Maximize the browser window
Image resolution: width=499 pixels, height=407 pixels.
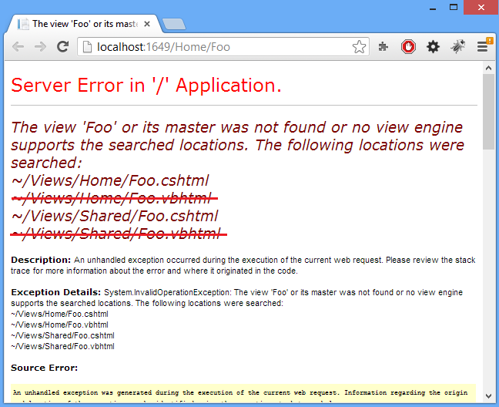tap(454, 8)
